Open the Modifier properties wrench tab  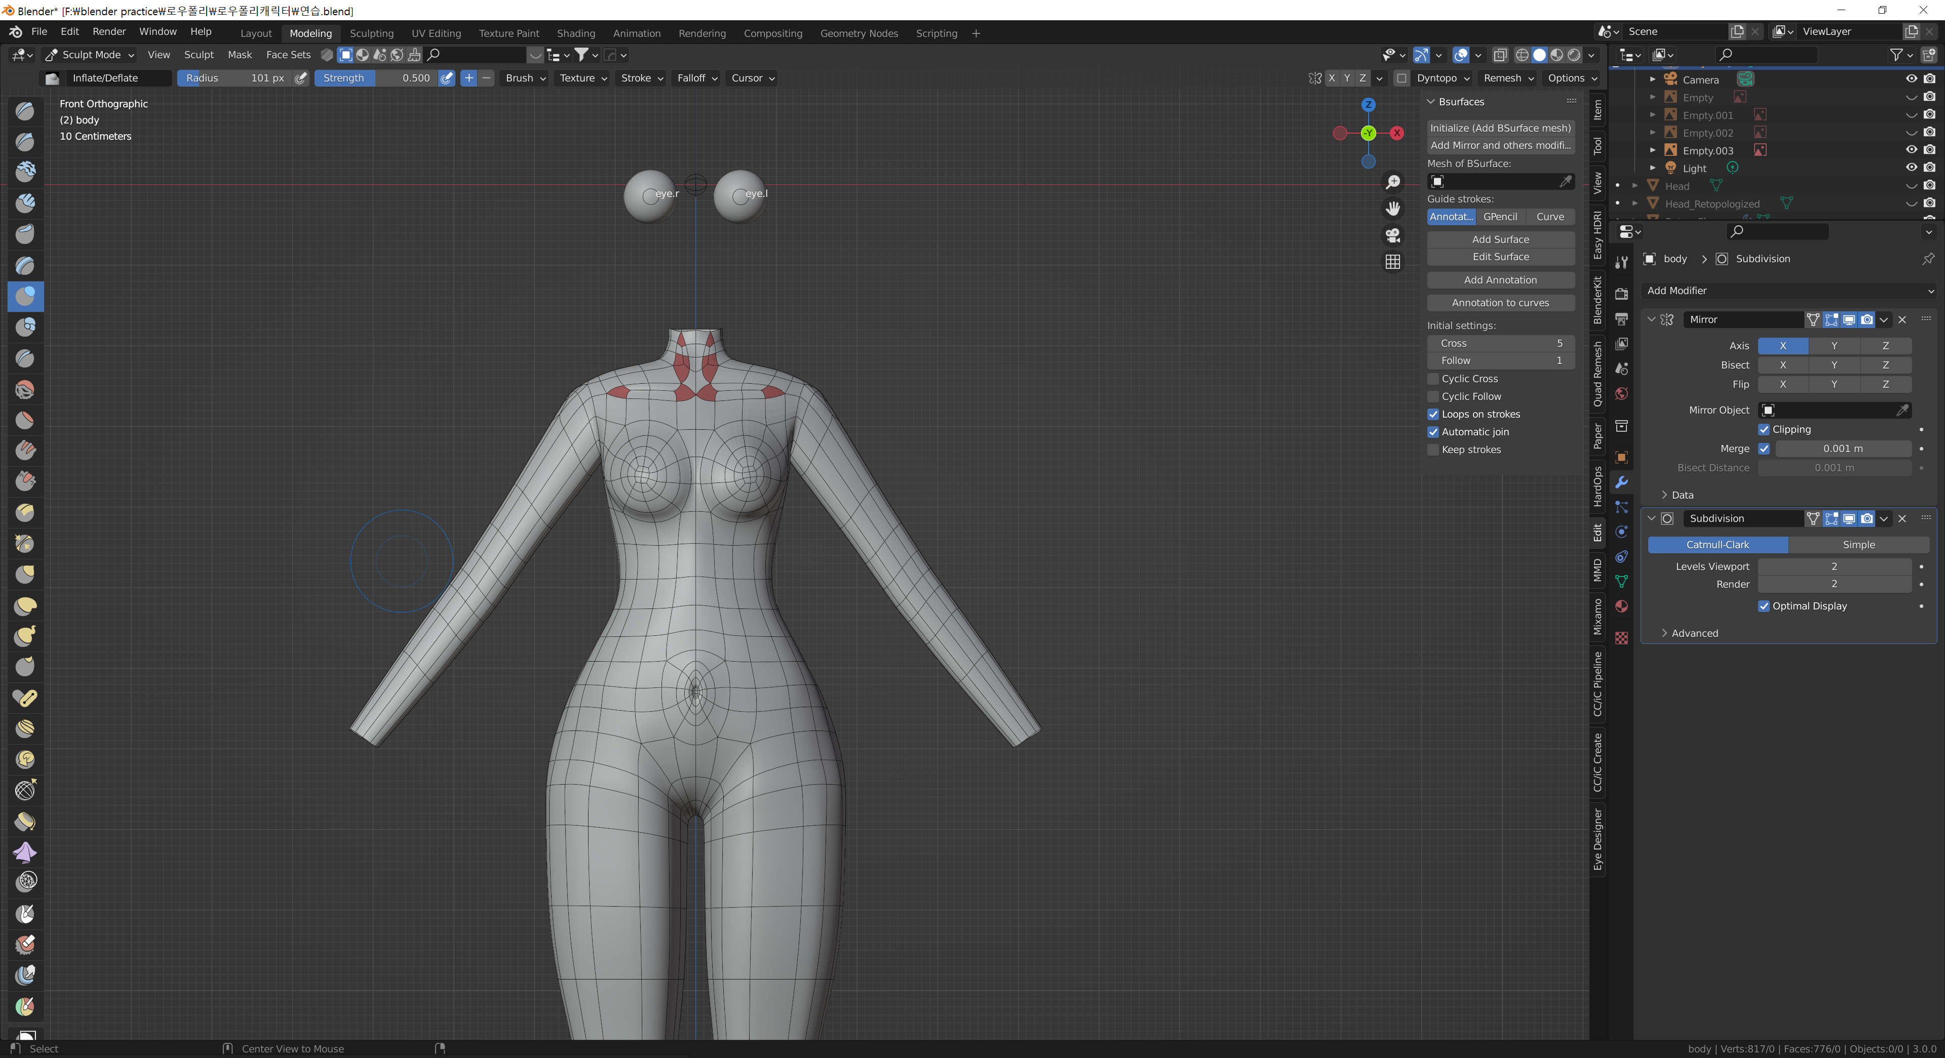click(1621, 482)
